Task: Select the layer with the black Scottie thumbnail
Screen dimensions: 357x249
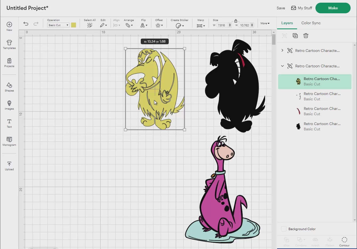Action: tap(315, 126)
